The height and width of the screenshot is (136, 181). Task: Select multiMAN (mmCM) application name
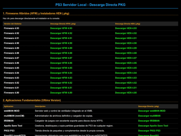point(14,116)
